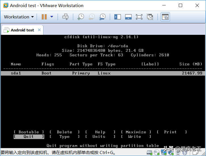Toggle the library sidebar view icon
This screenshot has height=156, width=206.
coord(117,17)
